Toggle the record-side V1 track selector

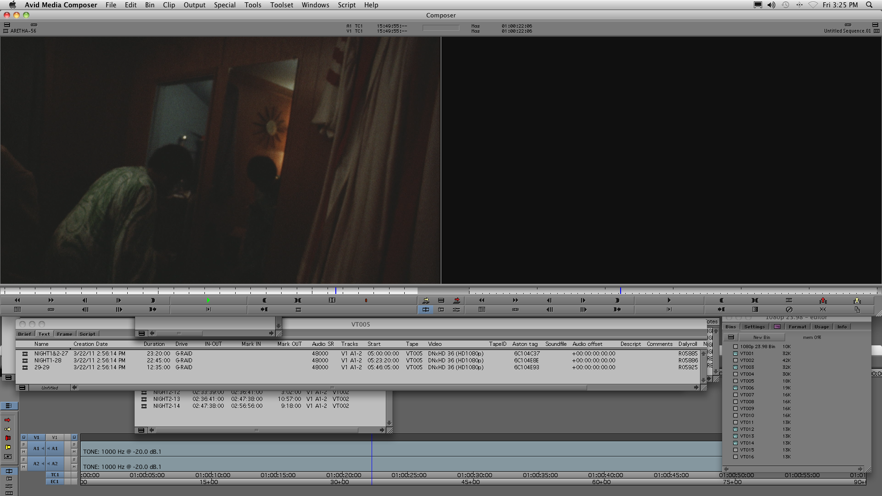[x=55, y=437]
